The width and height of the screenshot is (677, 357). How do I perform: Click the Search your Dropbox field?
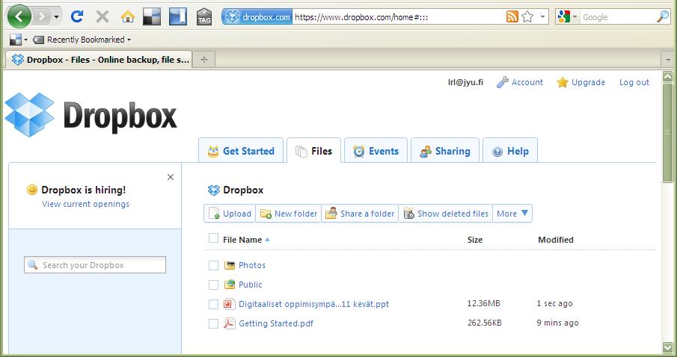click(95, 264)
